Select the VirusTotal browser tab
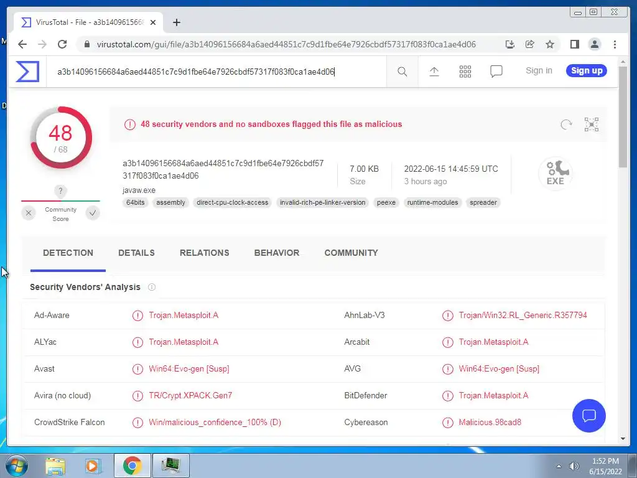The image size is (637, 478). coord(88,22)
